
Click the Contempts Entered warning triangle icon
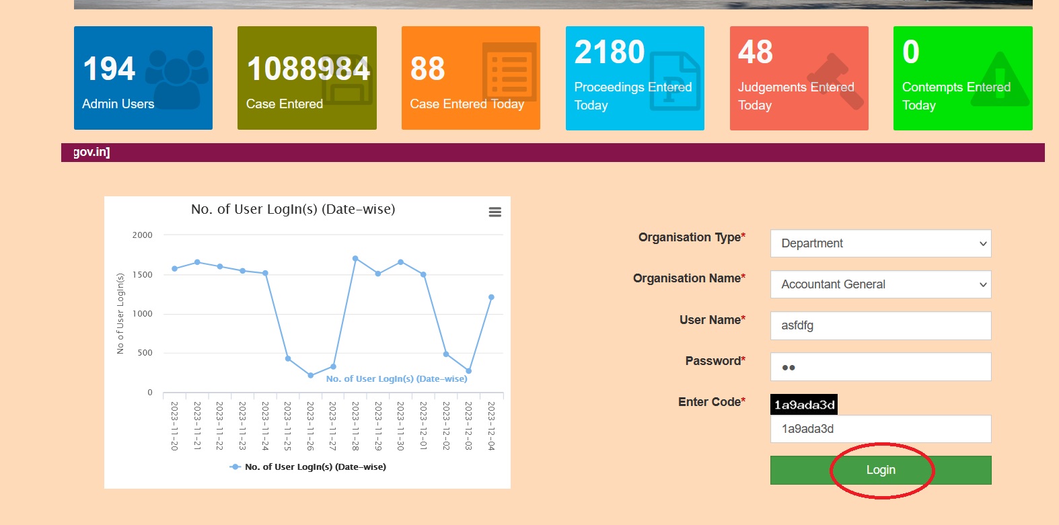(999, 81)
